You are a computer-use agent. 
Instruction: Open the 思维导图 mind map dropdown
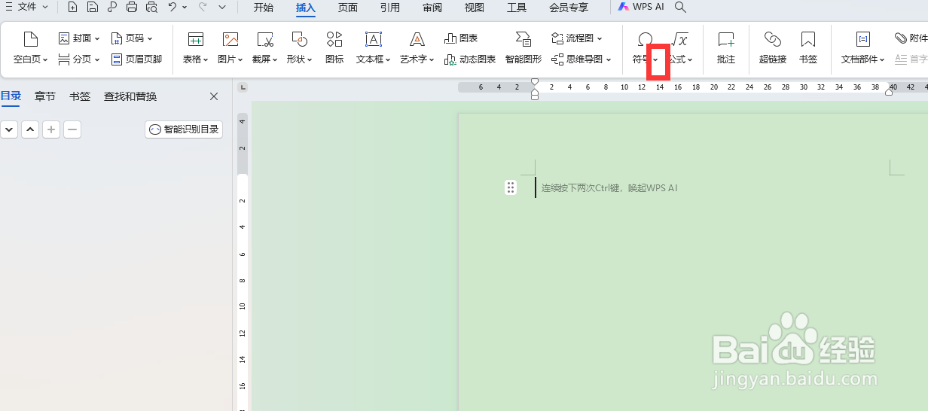coord(582,59)
